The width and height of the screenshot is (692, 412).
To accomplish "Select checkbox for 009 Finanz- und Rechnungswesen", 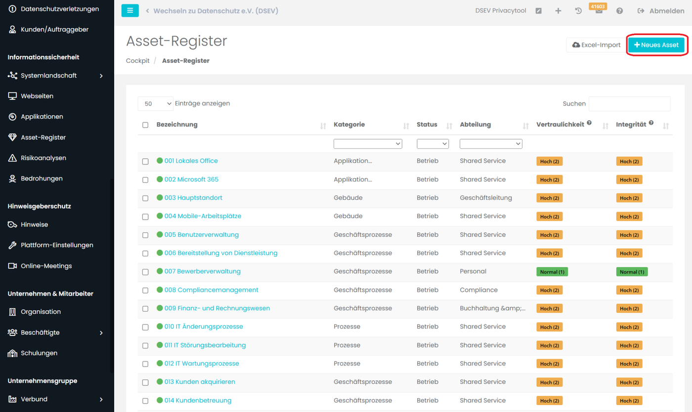I will coord(145,309).
